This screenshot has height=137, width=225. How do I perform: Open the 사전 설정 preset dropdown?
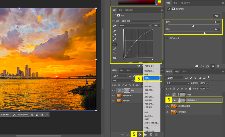pyautogui.click(x=139, y=21)
